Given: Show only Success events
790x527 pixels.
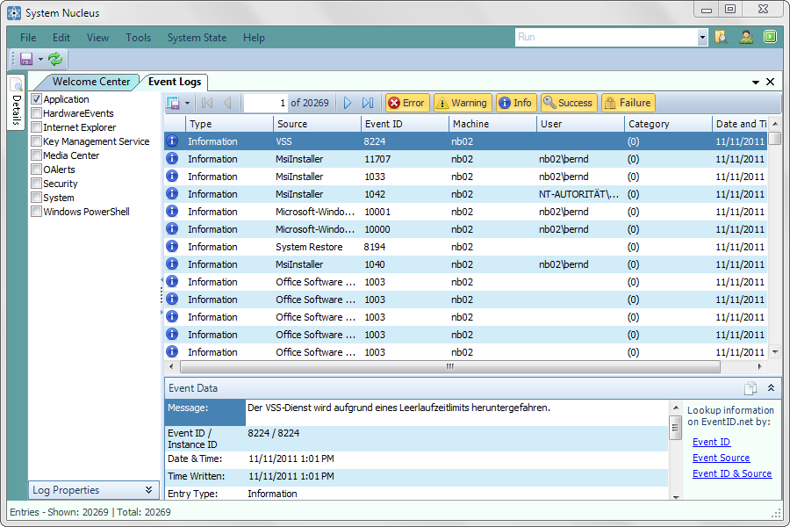Looking at the screenshot, I should [x=567, y=102].
